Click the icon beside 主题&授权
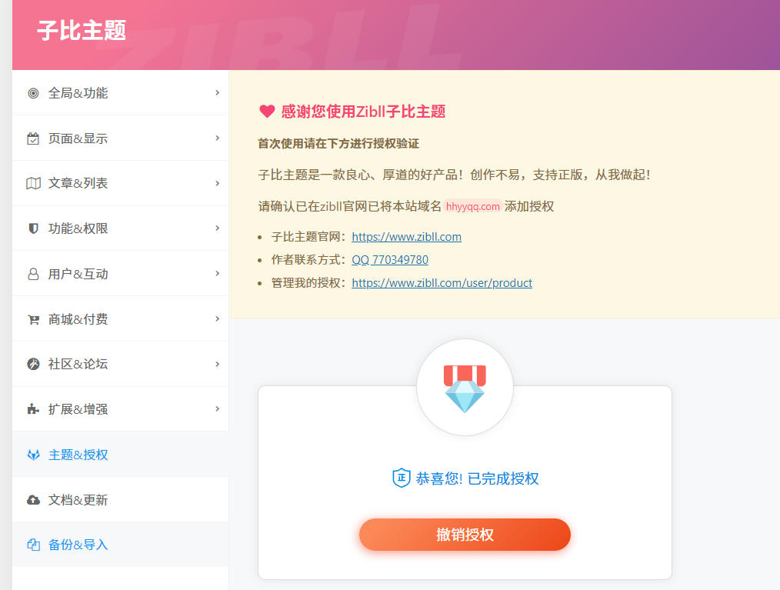The image size is (780, 590). pyautogui.click(x=33, y=454)
